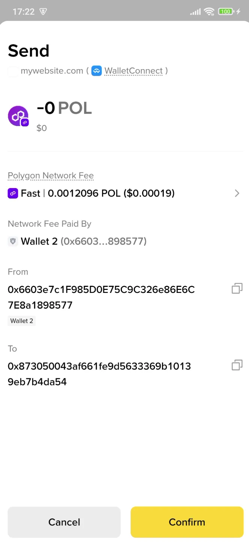Viewport: 249px width, 552px height.
Task: Select the Send screen title
Action: click(28, 50)
